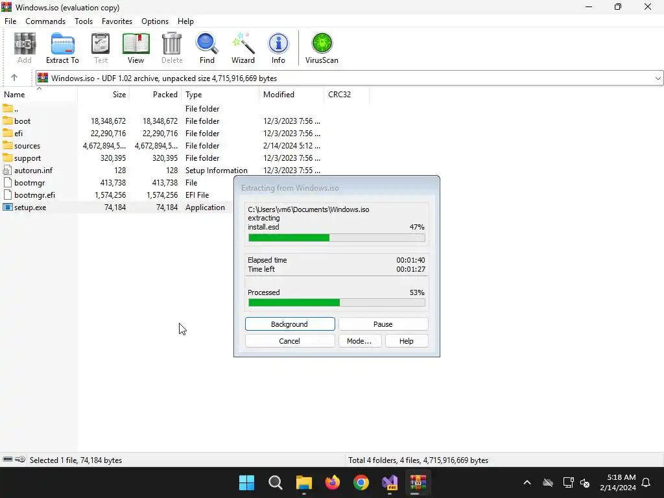The image size is (664, 498).
Task: Launch Firefox from taskbar
Action: pyautogui.click(x=333, y=482)
